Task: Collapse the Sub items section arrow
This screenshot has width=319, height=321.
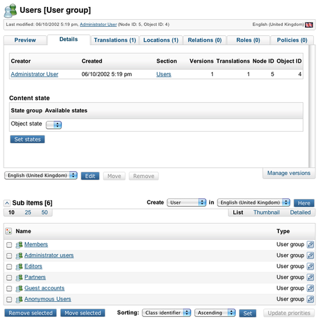Action: 7,203
